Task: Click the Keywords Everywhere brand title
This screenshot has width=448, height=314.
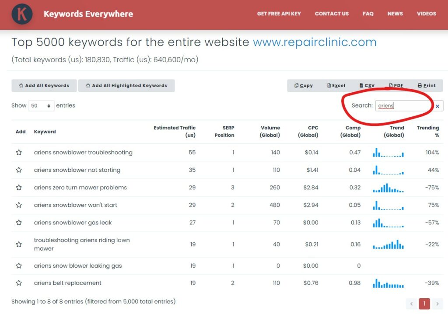Action: tap(88, 14)
